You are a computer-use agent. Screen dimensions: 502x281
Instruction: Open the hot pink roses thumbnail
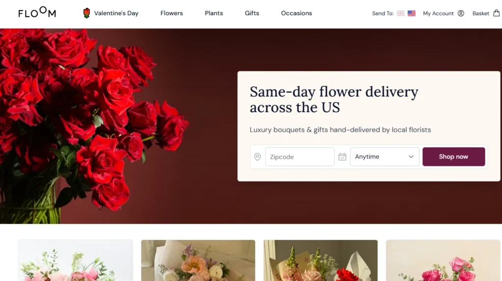(443, 260)
